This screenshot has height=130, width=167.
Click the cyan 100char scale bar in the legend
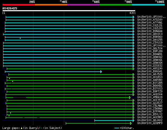pyautogui.click(x=117, y=128)
